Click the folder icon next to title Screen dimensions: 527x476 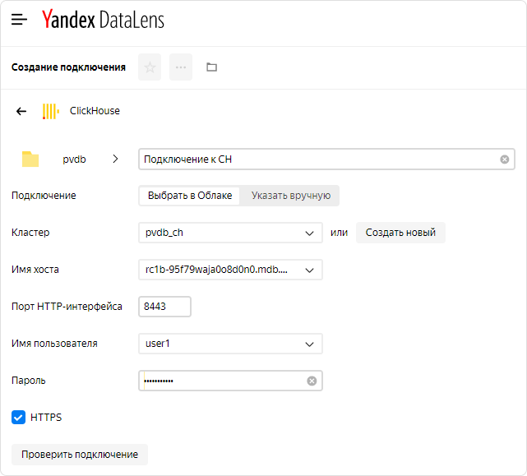coord(211,67)
